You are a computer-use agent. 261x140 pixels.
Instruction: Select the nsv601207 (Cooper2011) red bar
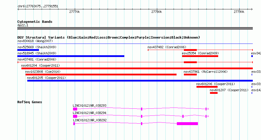[x=214, y=93]
